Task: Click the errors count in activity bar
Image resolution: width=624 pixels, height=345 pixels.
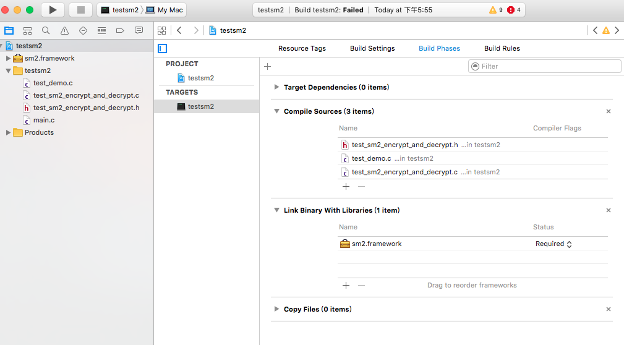Action: pyautogui.click(x=514, y=10)
